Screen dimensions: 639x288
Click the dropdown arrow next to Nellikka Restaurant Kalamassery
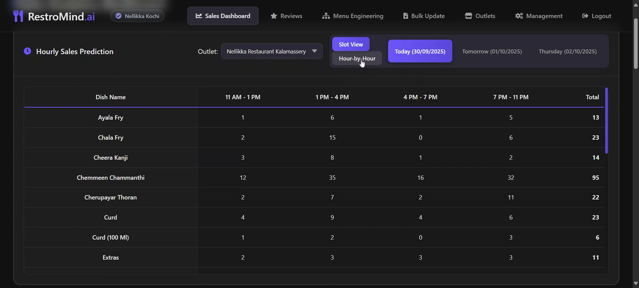click(314, 51)
